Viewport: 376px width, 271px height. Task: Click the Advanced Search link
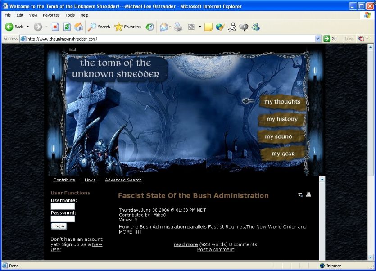(123, 180)
